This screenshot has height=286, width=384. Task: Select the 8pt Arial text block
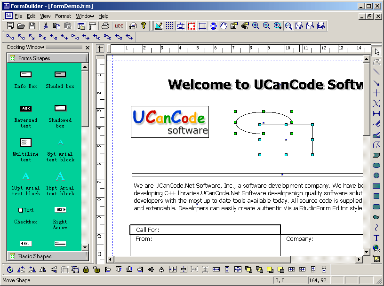point(61,151)
